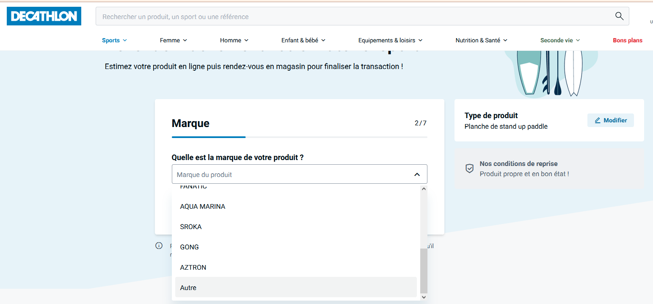Open the Femme menu

point(174,40)
